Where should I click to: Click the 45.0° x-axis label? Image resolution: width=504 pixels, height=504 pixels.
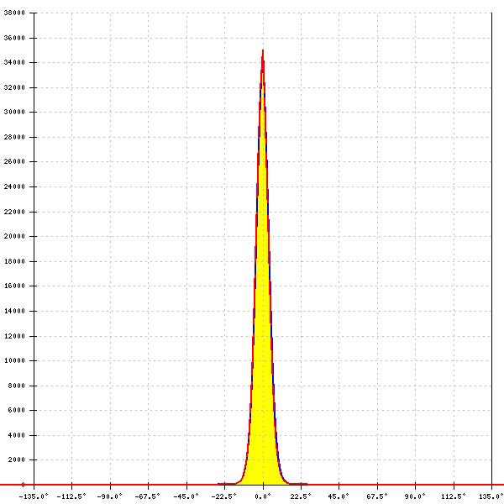click(339, 496)
